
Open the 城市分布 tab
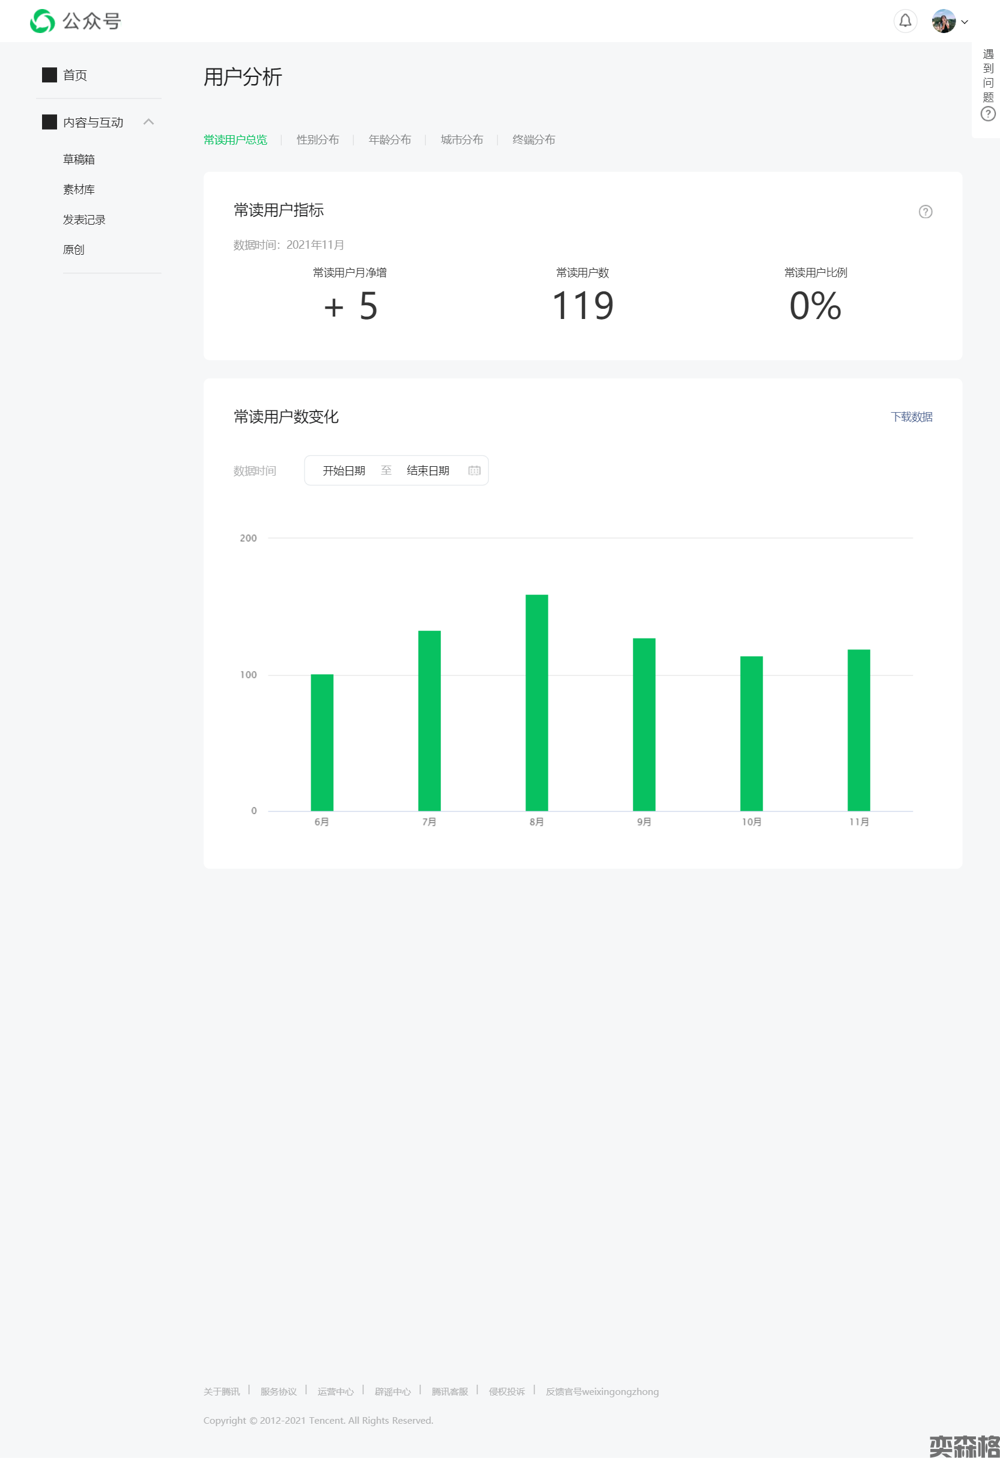[x=462, y=140]
